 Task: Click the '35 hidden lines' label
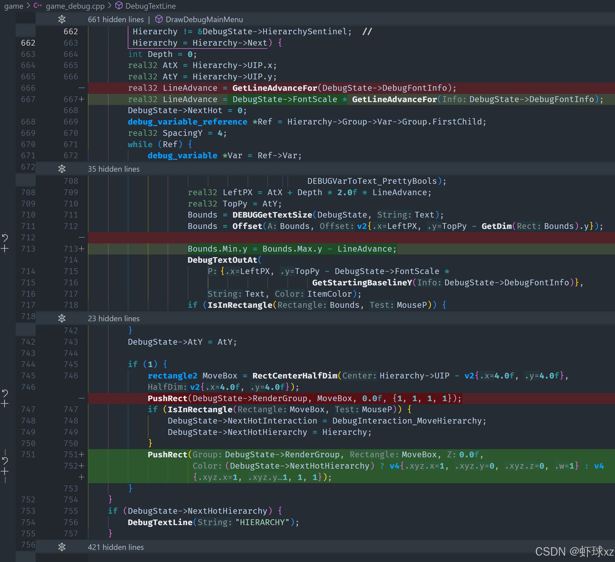[x=113, y=169]
